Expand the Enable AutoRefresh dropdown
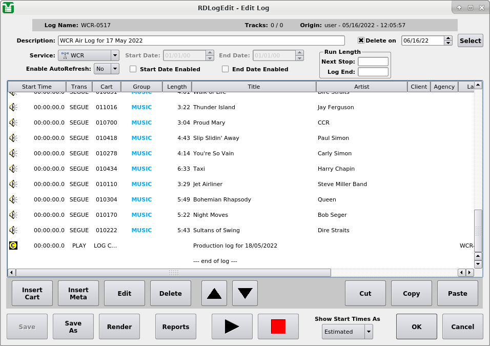 tap(107, 69)
